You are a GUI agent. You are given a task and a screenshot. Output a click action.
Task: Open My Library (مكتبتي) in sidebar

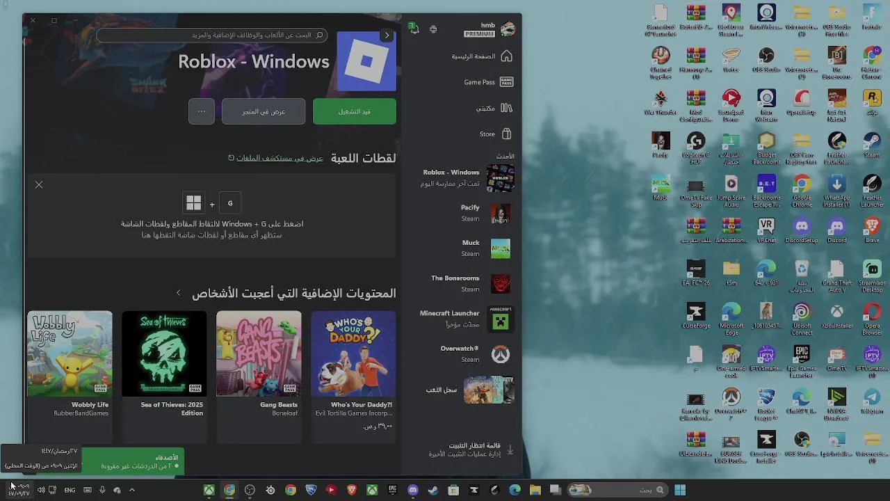(494, 108)
